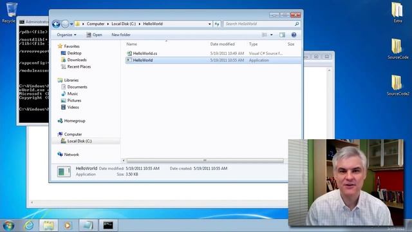Refresh the HelloWorld folder view

click(x=217, y=24)
